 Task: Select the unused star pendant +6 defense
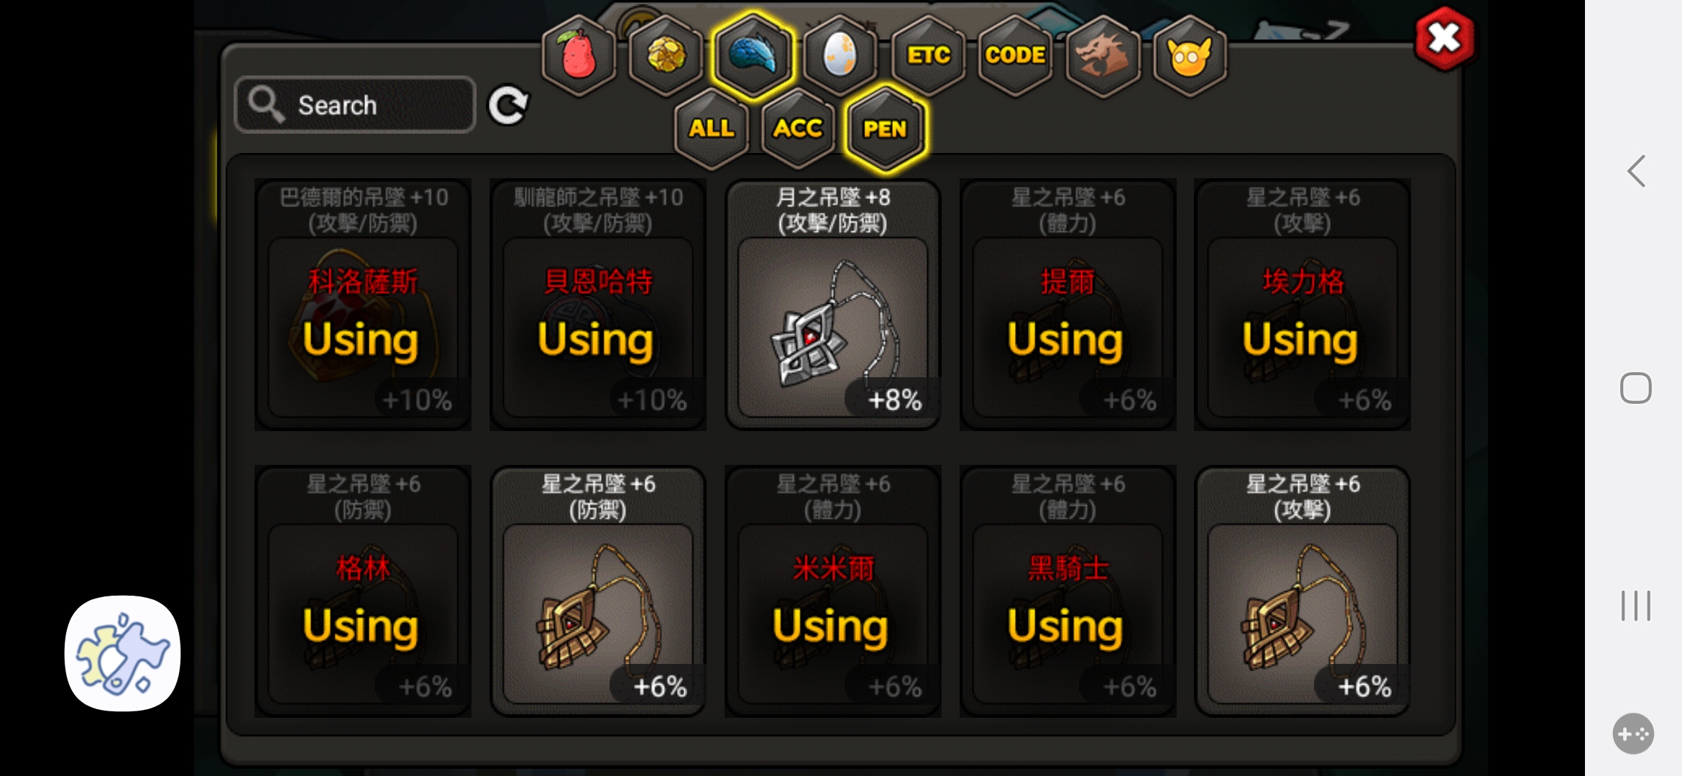pos(598,591)
